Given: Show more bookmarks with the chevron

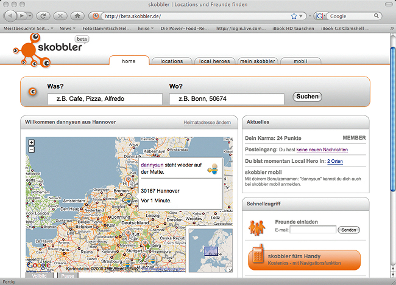Looking at the screenshot, I should point(392,28).
